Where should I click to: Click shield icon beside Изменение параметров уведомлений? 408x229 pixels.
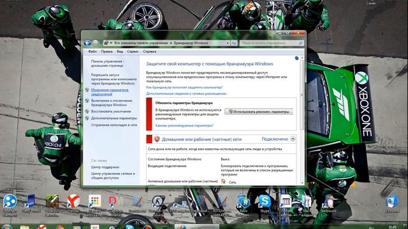pyautogui.click(x=87, y=90)
